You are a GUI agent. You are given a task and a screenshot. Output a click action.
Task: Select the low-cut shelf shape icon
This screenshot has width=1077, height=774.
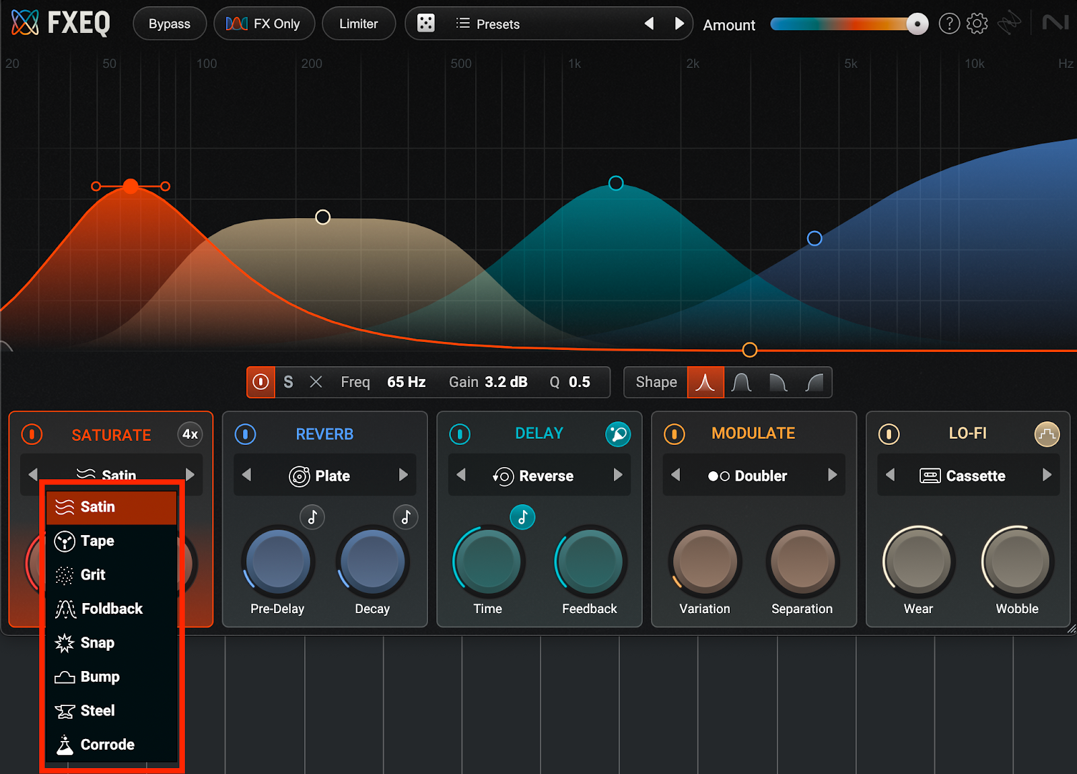click(814, 382)
